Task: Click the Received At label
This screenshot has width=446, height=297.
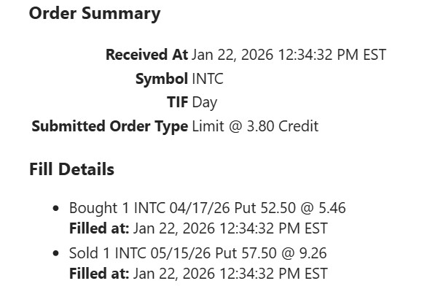Action: click(x=146, y=55)
